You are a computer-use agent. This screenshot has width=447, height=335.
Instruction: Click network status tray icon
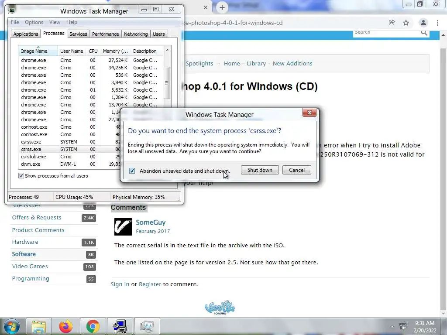(403, 326)
